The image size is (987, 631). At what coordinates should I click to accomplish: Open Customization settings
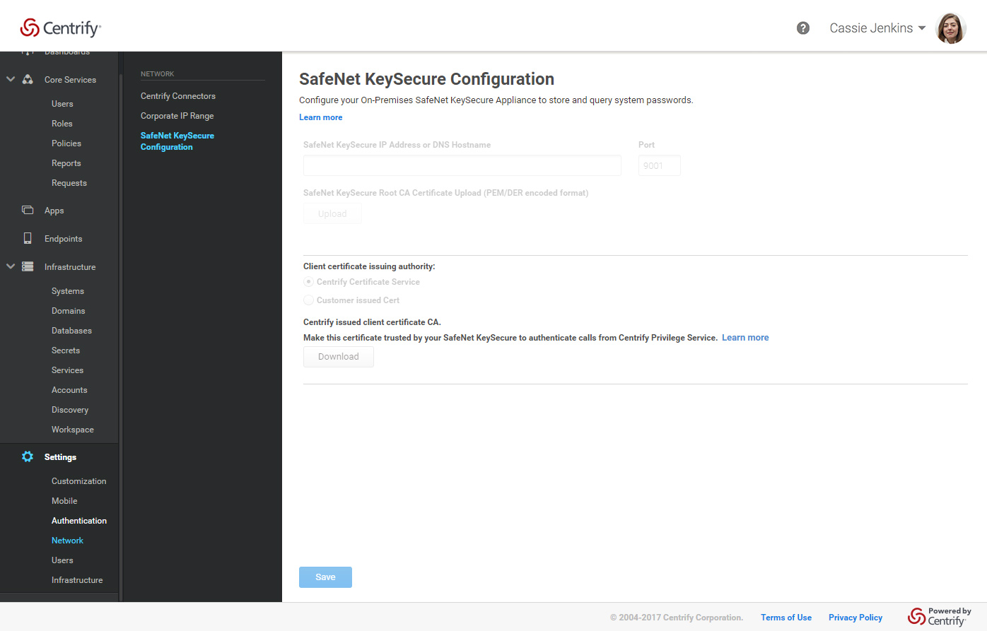point(78,481)
